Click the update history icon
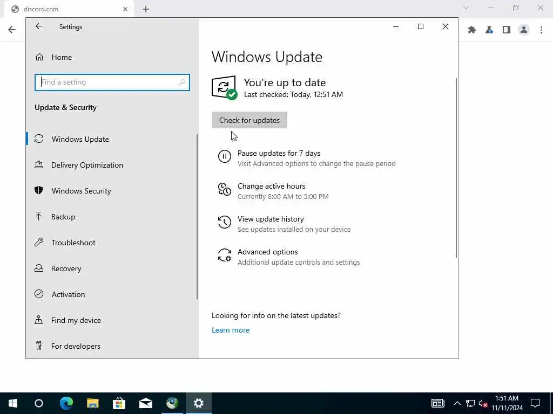 click(224, 222)
